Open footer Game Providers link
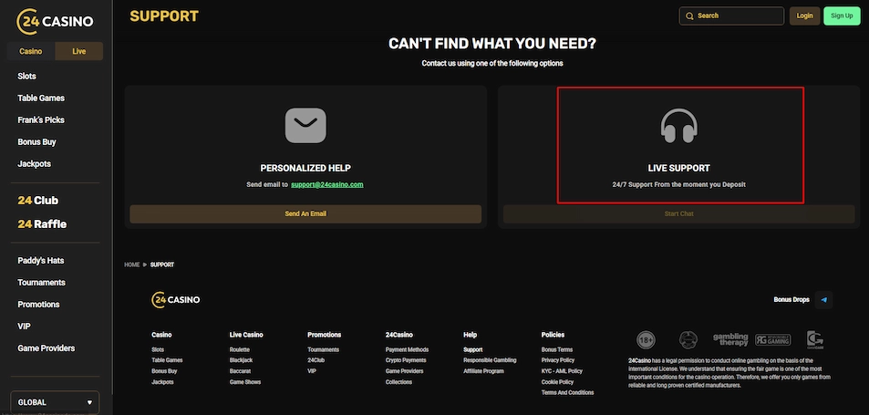Screen dimensions: 869x415 [405, 371]
